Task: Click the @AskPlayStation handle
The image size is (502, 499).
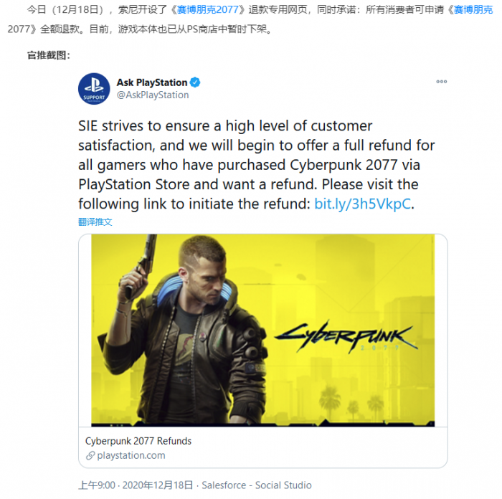Action: tap(153, 95)
